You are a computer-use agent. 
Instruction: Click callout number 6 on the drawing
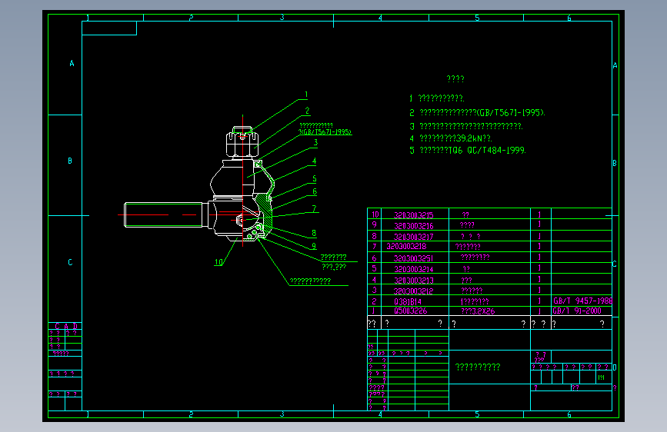[315, 191]
